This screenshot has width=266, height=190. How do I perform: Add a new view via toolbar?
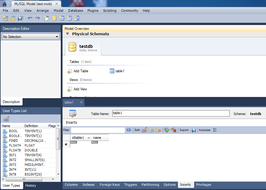click(69, 18)
